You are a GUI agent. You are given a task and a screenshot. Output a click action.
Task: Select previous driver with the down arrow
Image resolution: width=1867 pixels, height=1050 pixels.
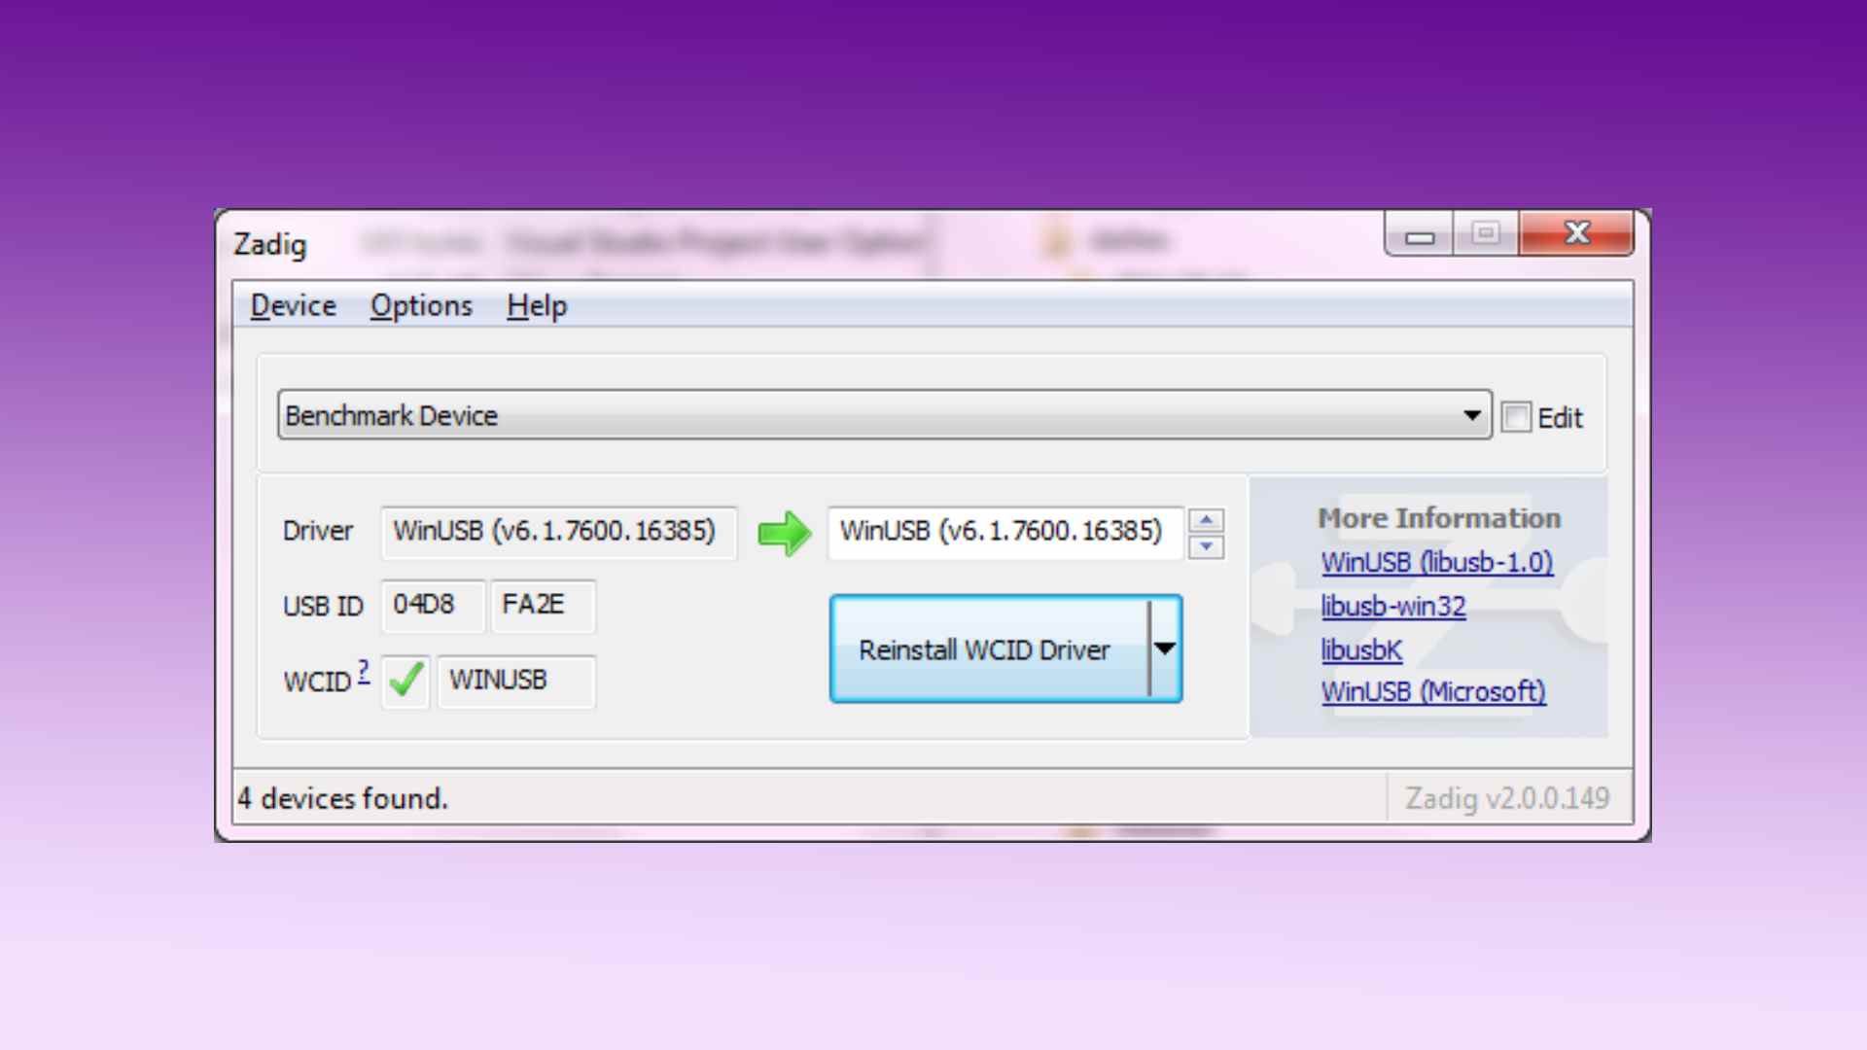point(1206,546)
